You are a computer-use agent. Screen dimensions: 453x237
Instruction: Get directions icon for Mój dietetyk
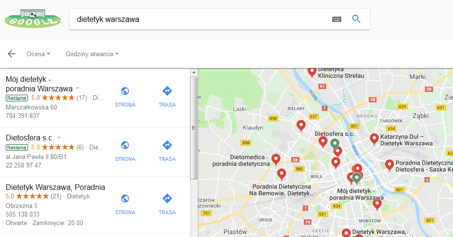(167, 91)
